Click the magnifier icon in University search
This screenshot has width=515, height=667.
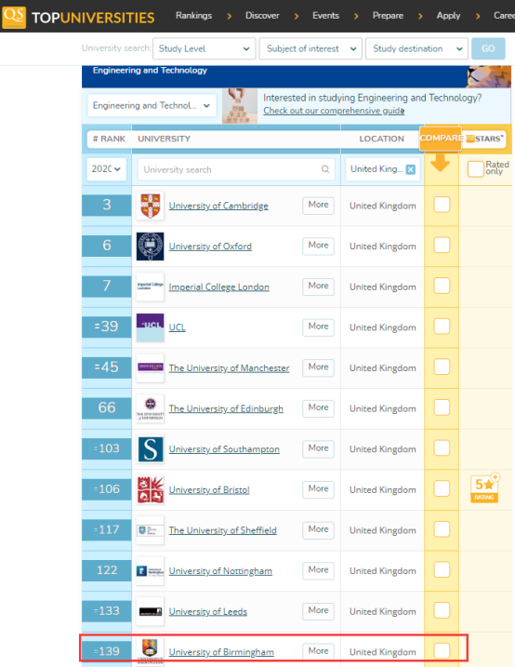pyautogui.click(x=325, y=169)
